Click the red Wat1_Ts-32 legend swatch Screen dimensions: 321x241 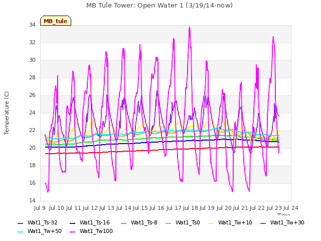point(21,223)
